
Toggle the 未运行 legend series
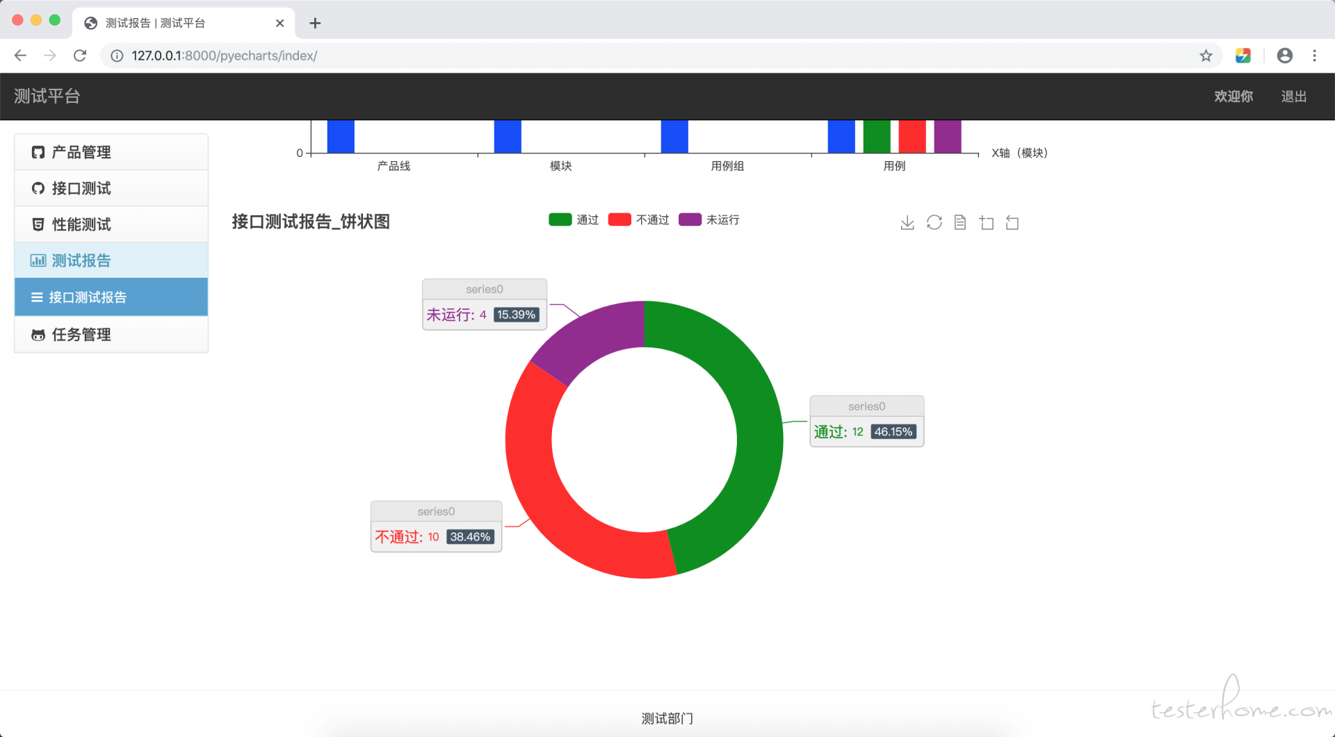(709, 220)
